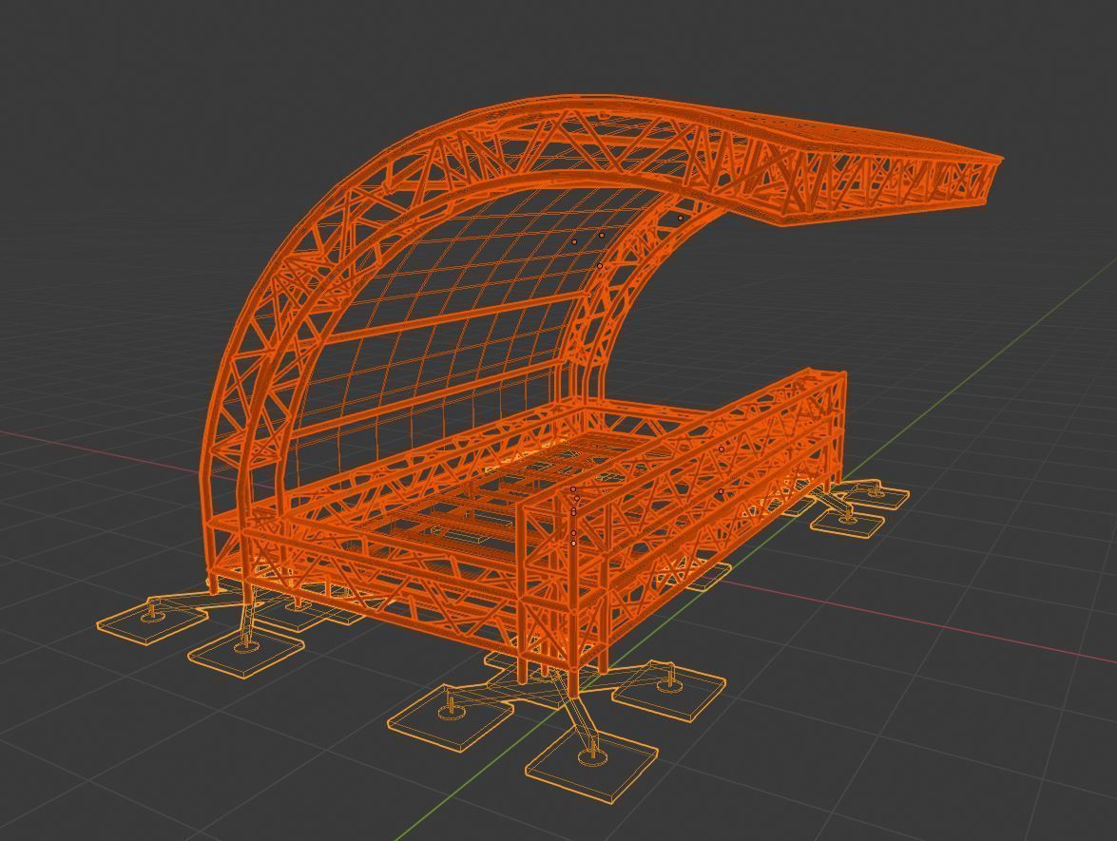Select the leftmost outrigger base plate

(151, 619)
